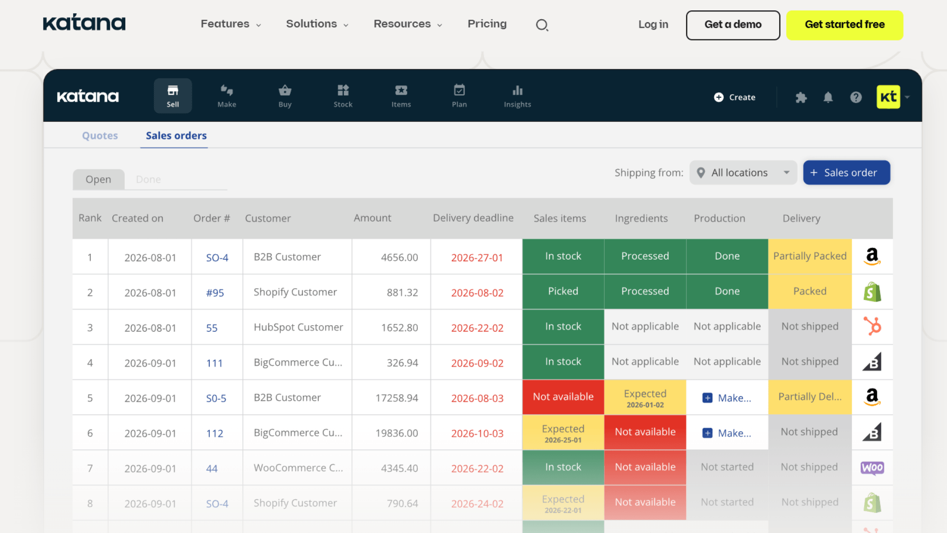Select the Sales orders tab
The image size is (947, 533).
pyautogui.click(x=176, y=135)
